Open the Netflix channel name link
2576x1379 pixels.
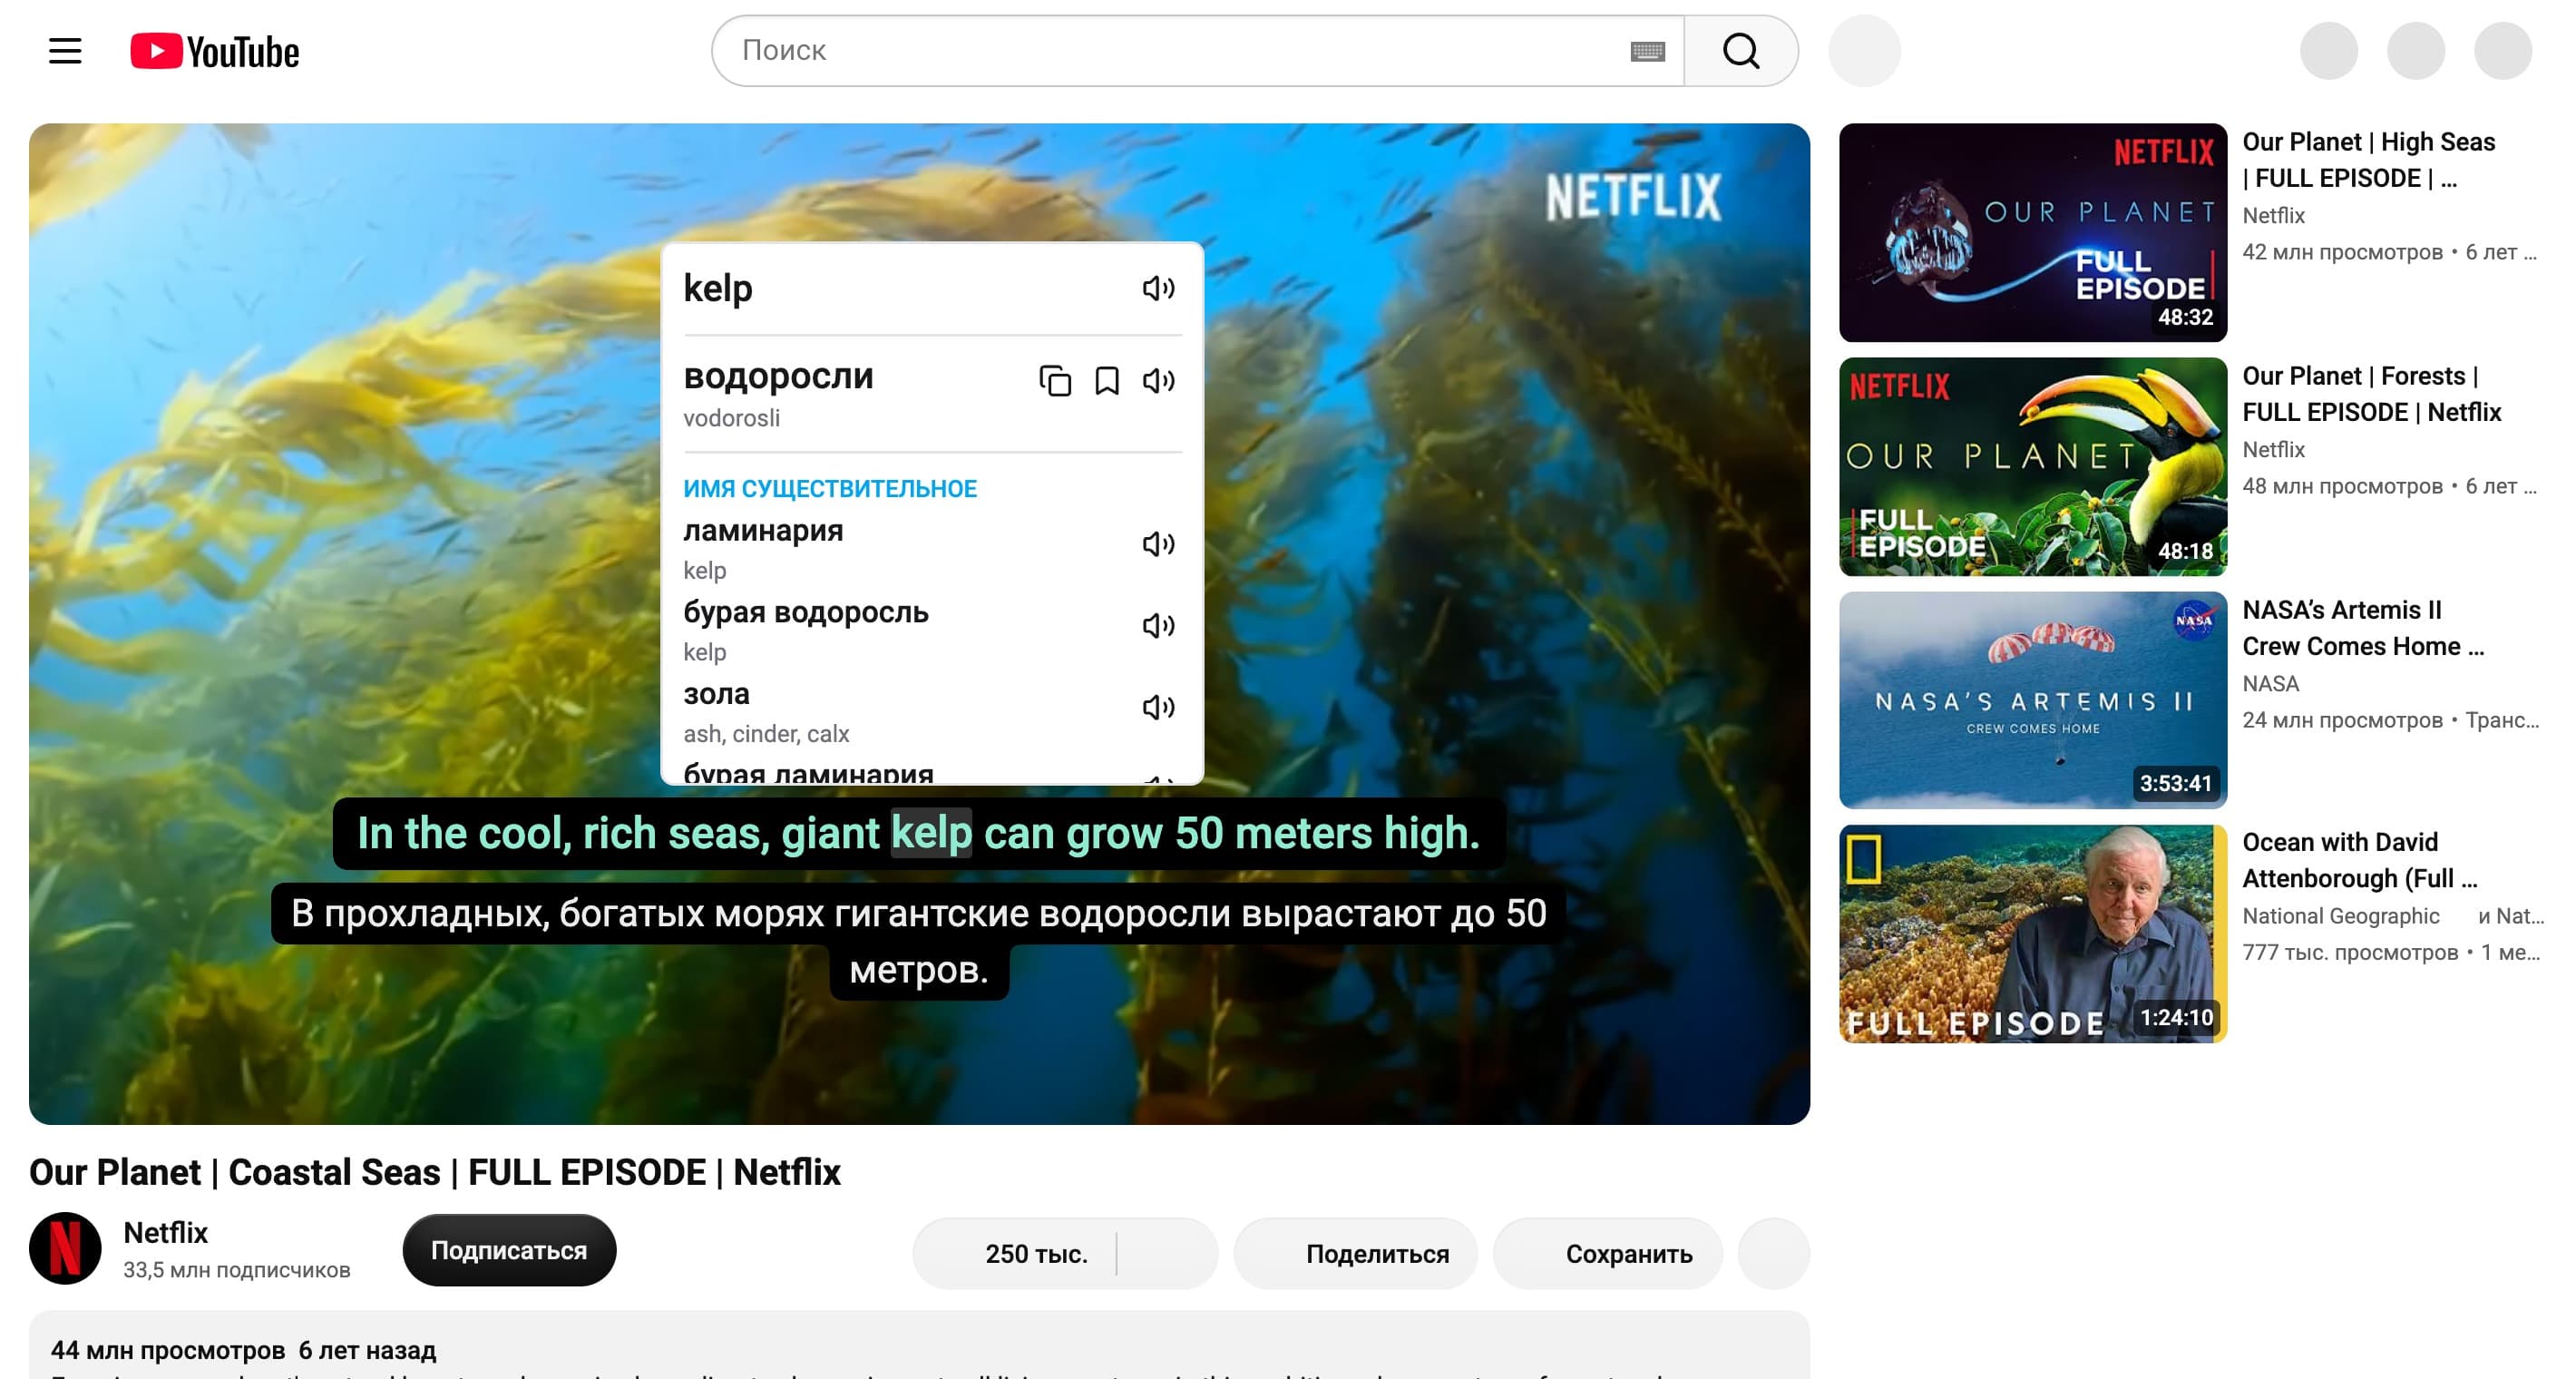pos(165,1233)
